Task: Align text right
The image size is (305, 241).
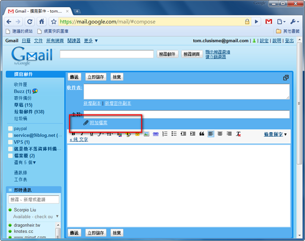Action: pos(229,134)
